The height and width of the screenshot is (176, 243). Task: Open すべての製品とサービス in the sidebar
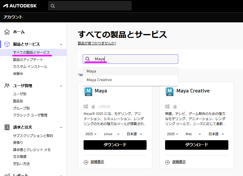click(x=31, y=53)
